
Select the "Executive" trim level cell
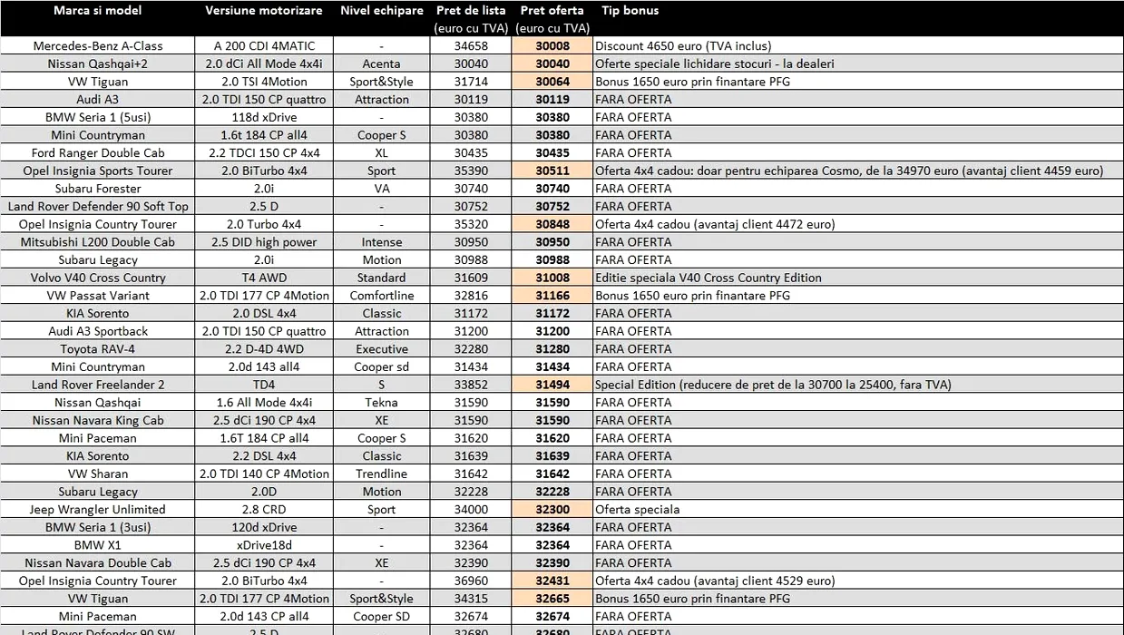382,349
